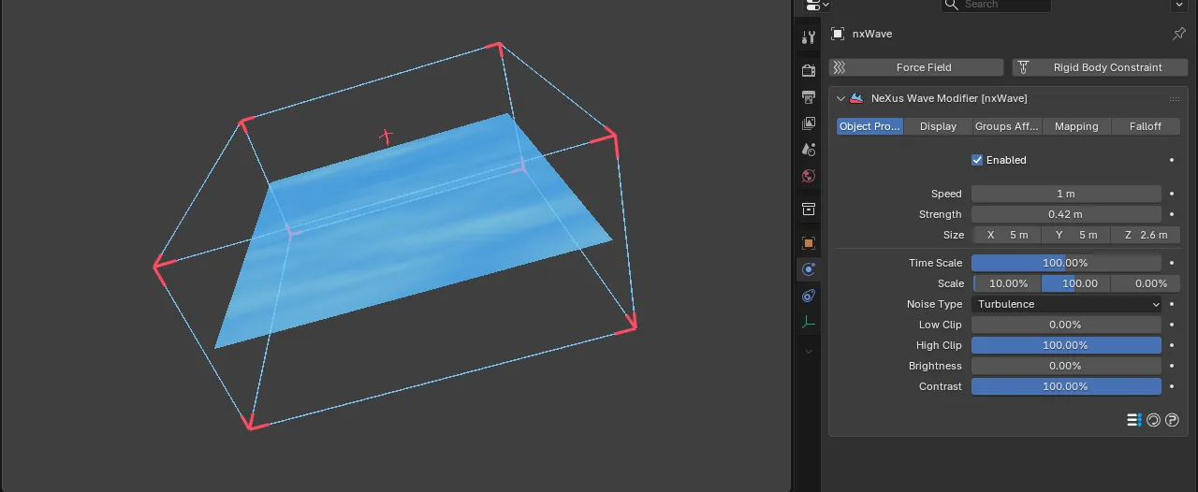Add a Rigid Body Constraint
1198x492 pixels.
tap(1100, 67)
